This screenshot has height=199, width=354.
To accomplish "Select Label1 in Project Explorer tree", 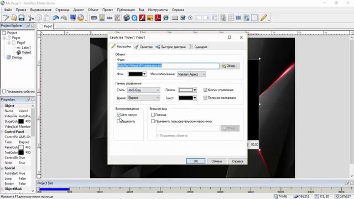I will (26, 48).
